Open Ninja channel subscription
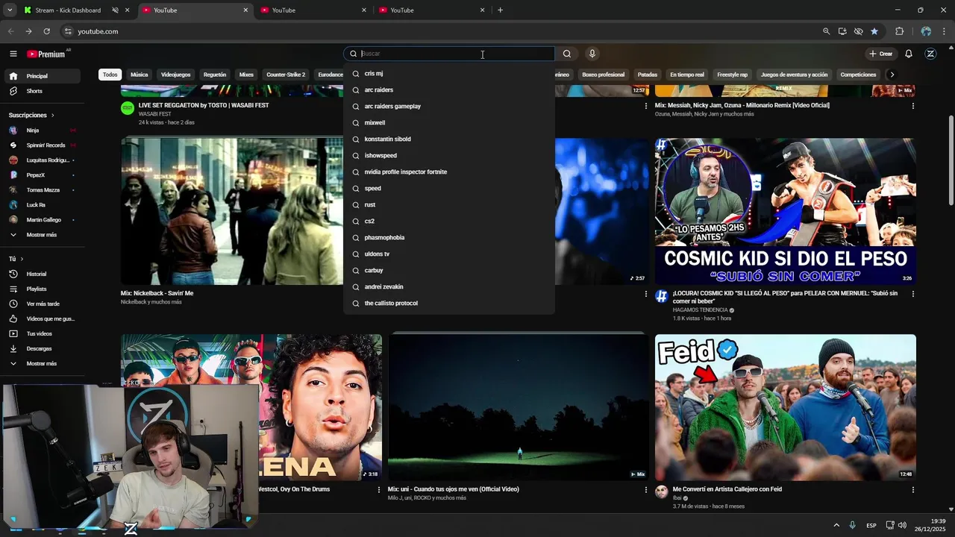 (41, 131)
